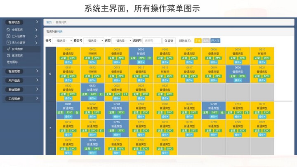Open the 楼层号 floor dropdown
This screenshot has height=167, width=297.
[93, 41]
